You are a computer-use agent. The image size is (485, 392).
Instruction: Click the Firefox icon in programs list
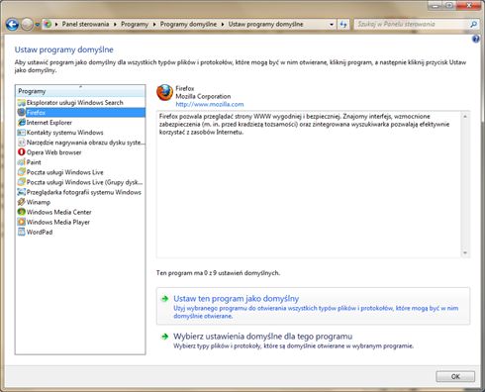(22, 113)
